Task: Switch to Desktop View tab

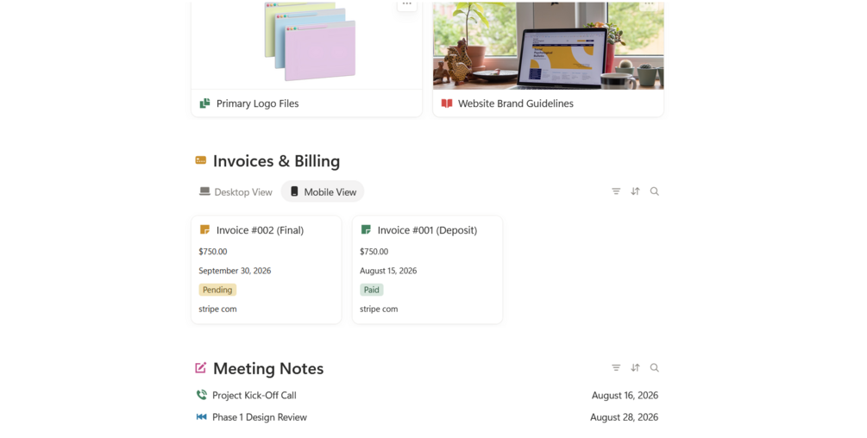Action: (236, 191)
